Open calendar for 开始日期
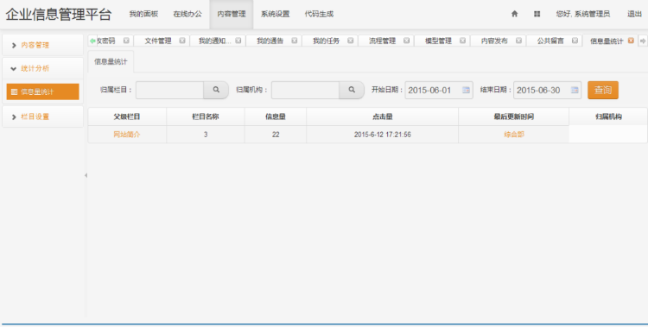 click(466, 90)
